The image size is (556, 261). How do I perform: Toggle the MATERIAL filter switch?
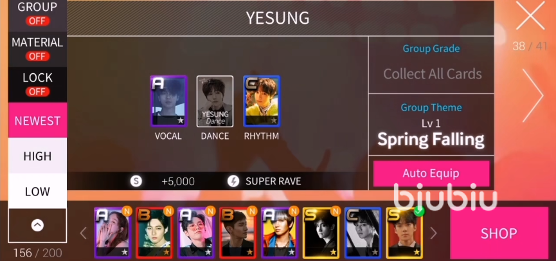(x=37, y=57)
